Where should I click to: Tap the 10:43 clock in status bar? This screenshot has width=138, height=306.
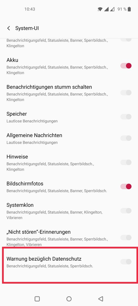tap(30, 9)
